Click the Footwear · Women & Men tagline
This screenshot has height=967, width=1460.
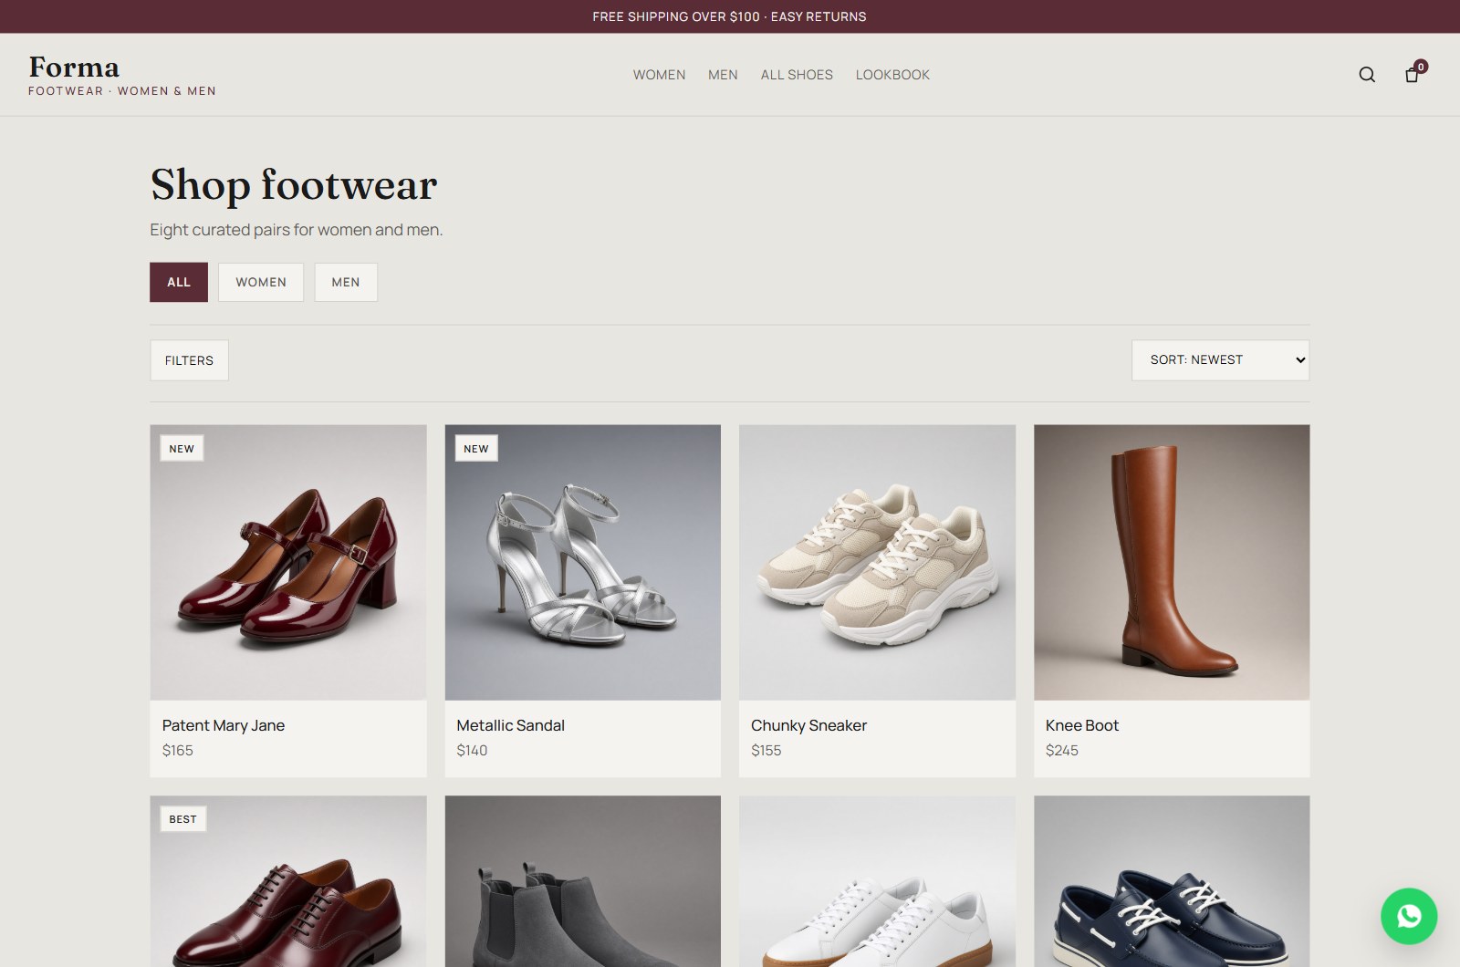[122, 91]
